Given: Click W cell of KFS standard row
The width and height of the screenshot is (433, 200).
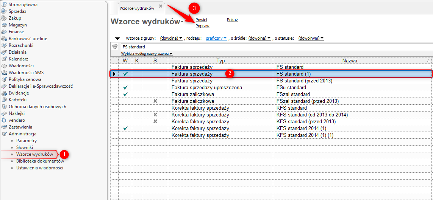Looking at the screenshot, I should click(126, 108).
